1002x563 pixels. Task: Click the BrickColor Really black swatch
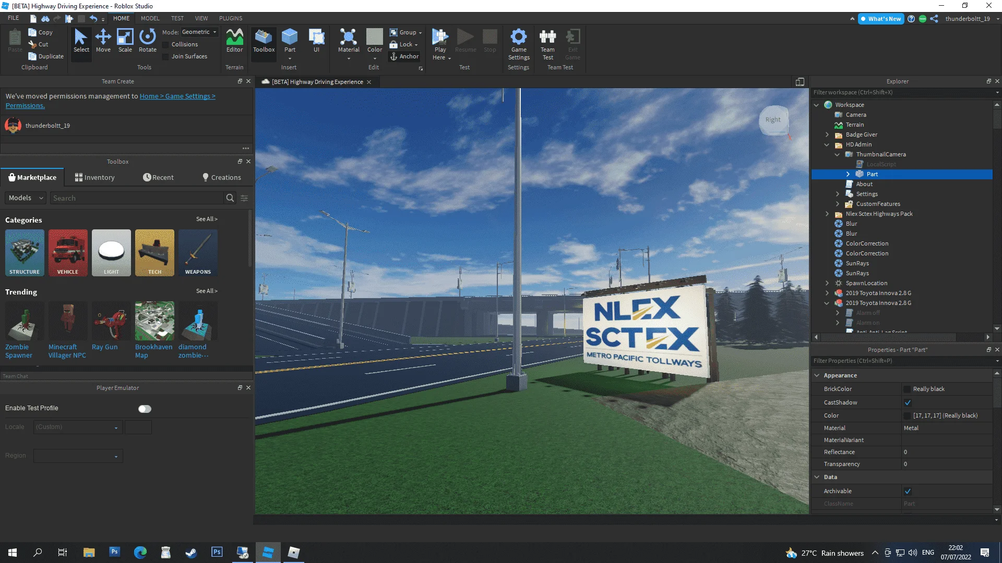point(907,389)
